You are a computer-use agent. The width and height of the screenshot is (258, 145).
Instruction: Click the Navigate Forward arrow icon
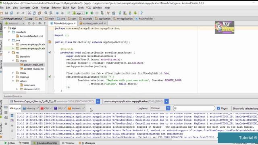(62, 13)
